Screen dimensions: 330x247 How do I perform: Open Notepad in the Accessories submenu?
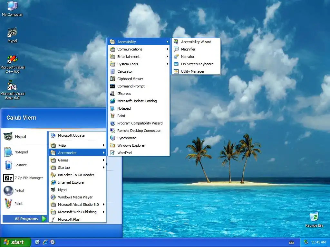coord(139,108)
